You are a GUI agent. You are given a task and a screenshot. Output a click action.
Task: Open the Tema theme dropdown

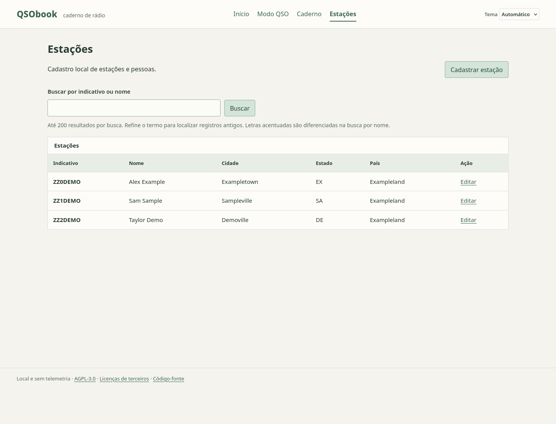(519, 14)
